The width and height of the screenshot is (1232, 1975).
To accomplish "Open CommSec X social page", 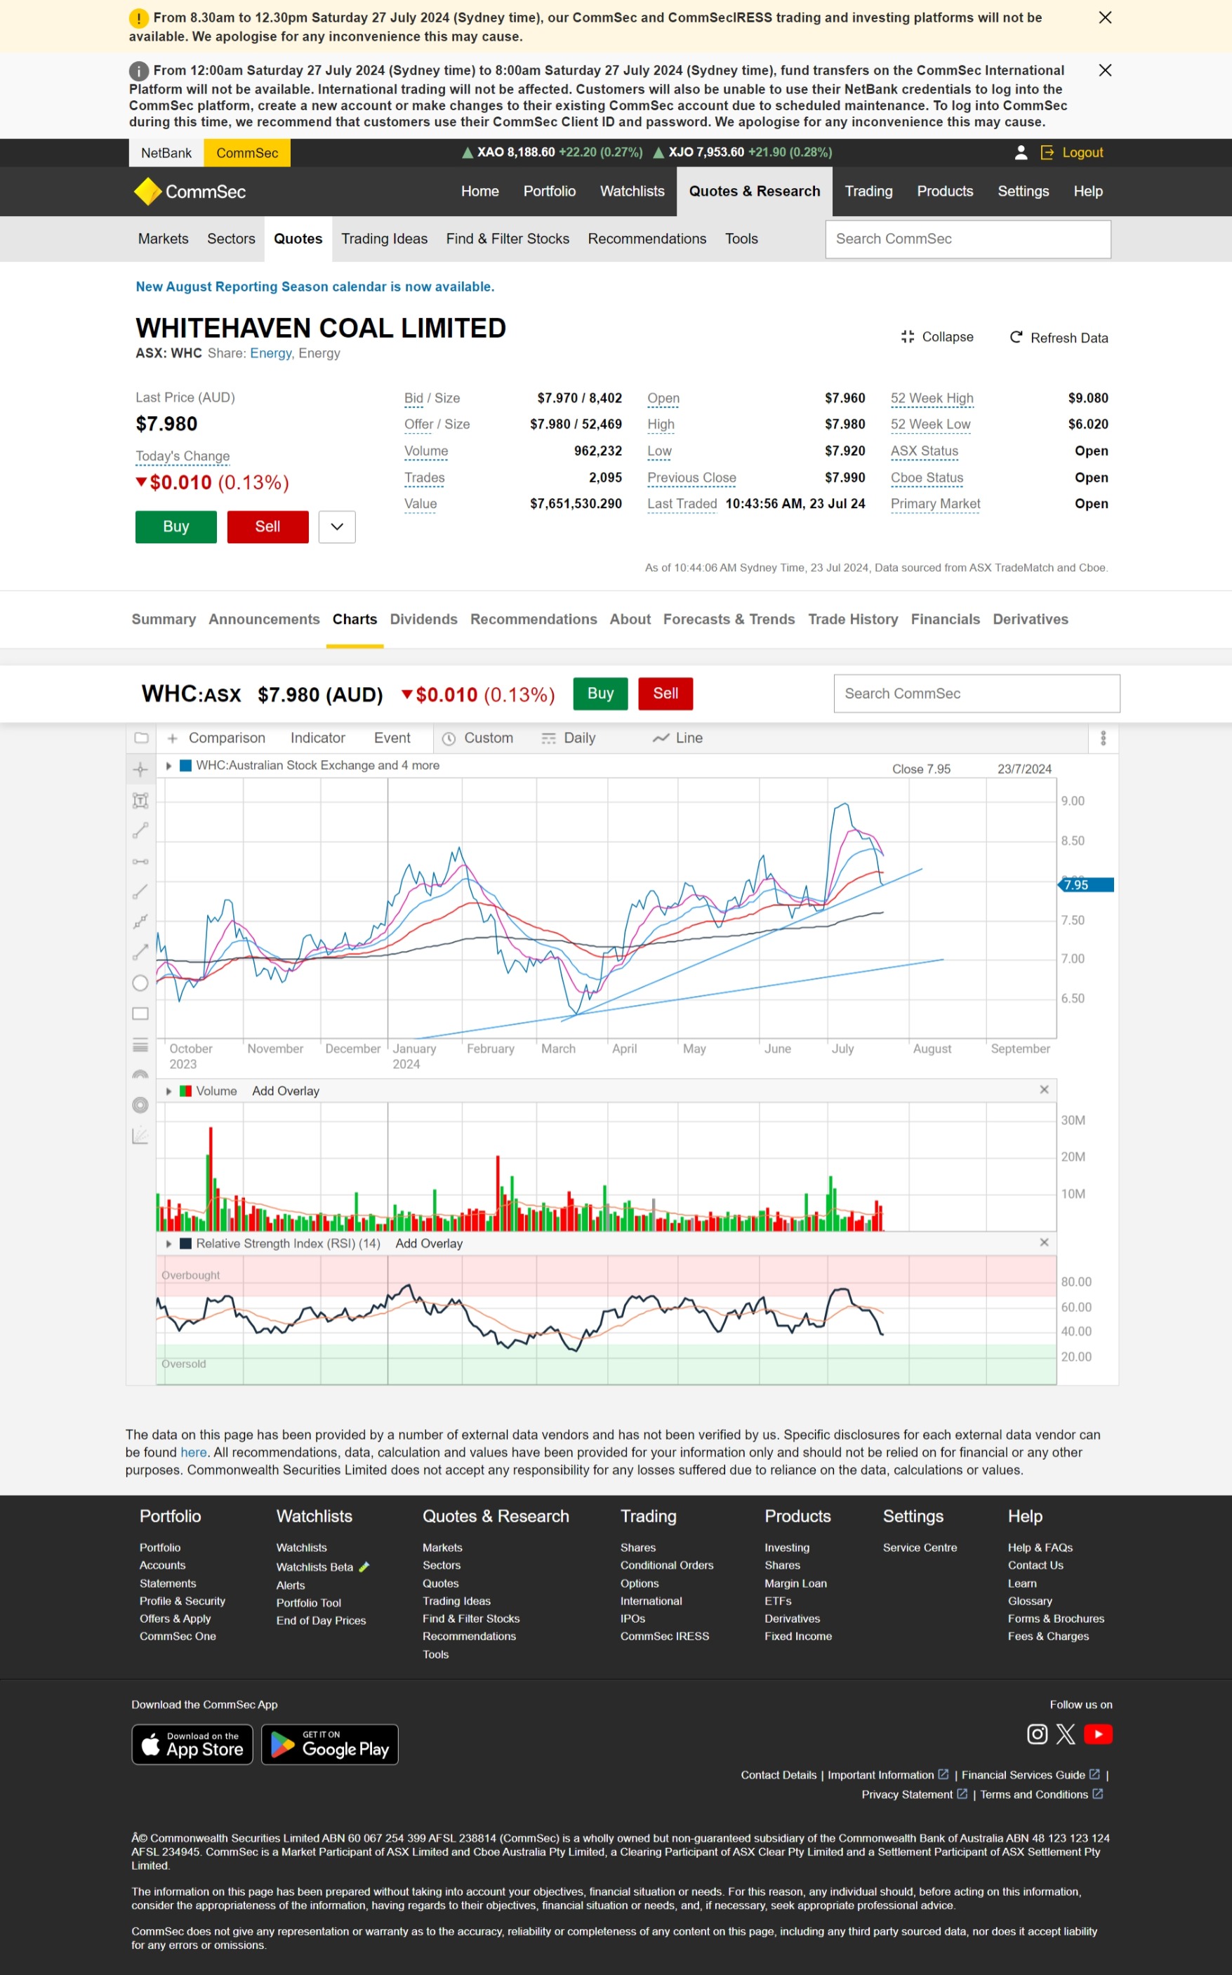I will 1066,1734.
